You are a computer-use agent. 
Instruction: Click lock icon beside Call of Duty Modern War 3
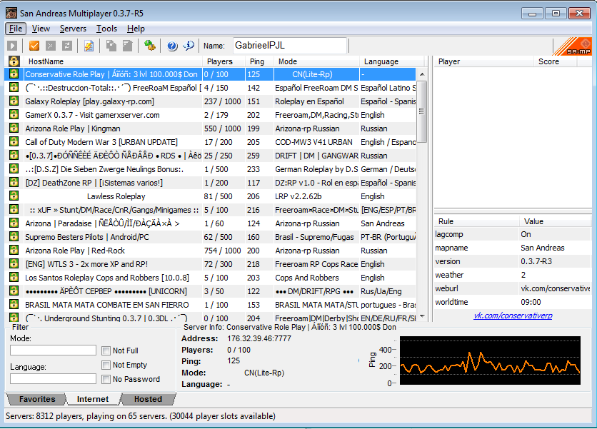coord(14,141)
